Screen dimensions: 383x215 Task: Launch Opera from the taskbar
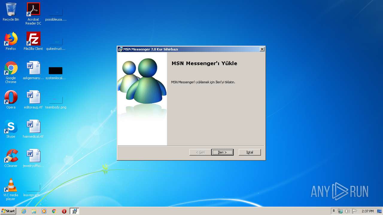pyautogui.click(x=64, y=211)
